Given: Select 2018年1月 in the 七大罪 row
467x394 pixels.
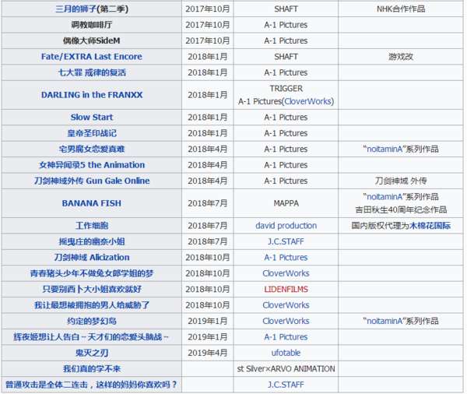Looking at the screenshot, I should tap(208, 72).
